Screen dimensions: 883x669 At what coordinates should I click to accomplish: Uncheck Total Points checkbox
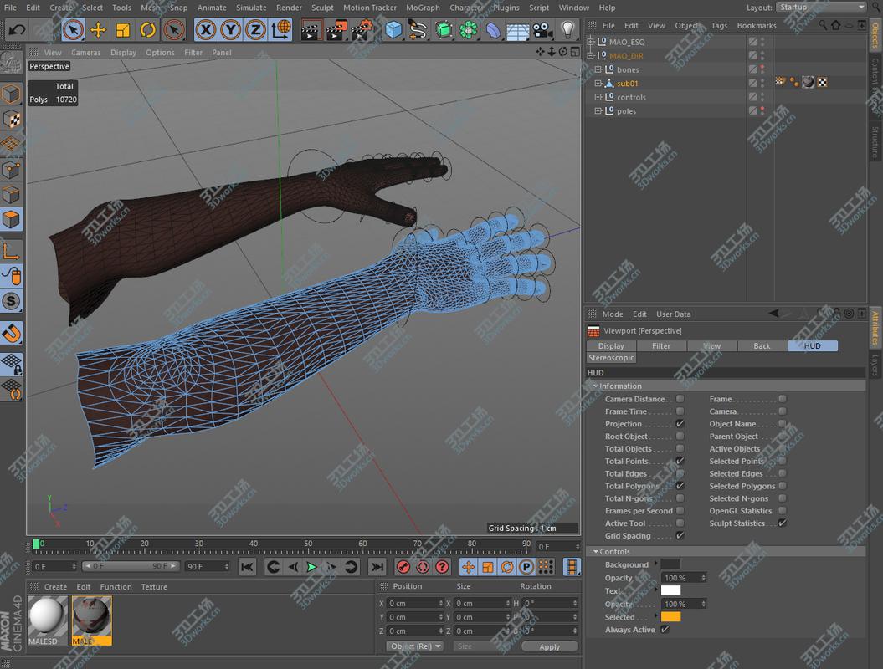[680, 461]
